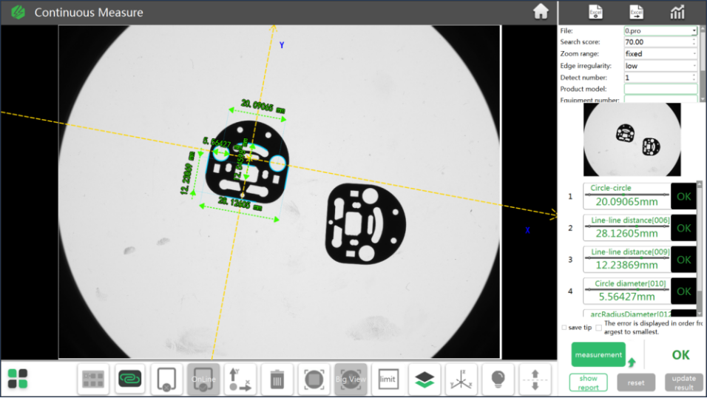Viewport: 707px width, 398px height.
Task: Click the second part in the camera view
Action: pyautogui.click(x=365, y=223)
